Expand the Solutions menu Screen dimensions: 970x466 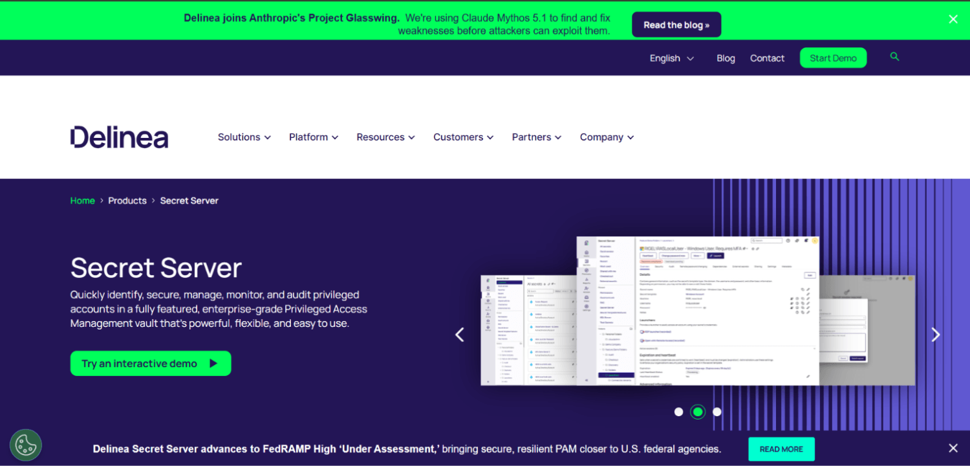pos(244,137)
